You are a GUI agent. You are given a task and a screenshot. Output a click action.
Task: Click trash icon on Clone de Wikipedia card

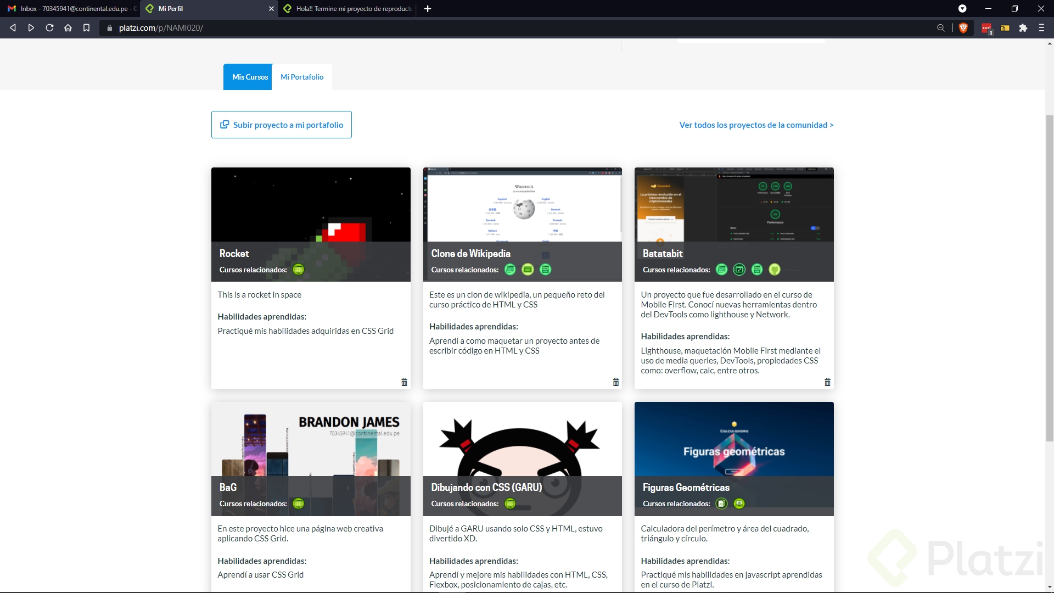615,382
